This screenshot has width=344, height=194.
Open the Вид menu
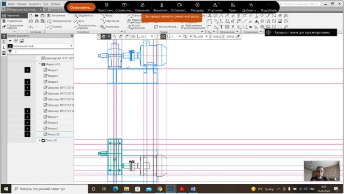(46, 4)
